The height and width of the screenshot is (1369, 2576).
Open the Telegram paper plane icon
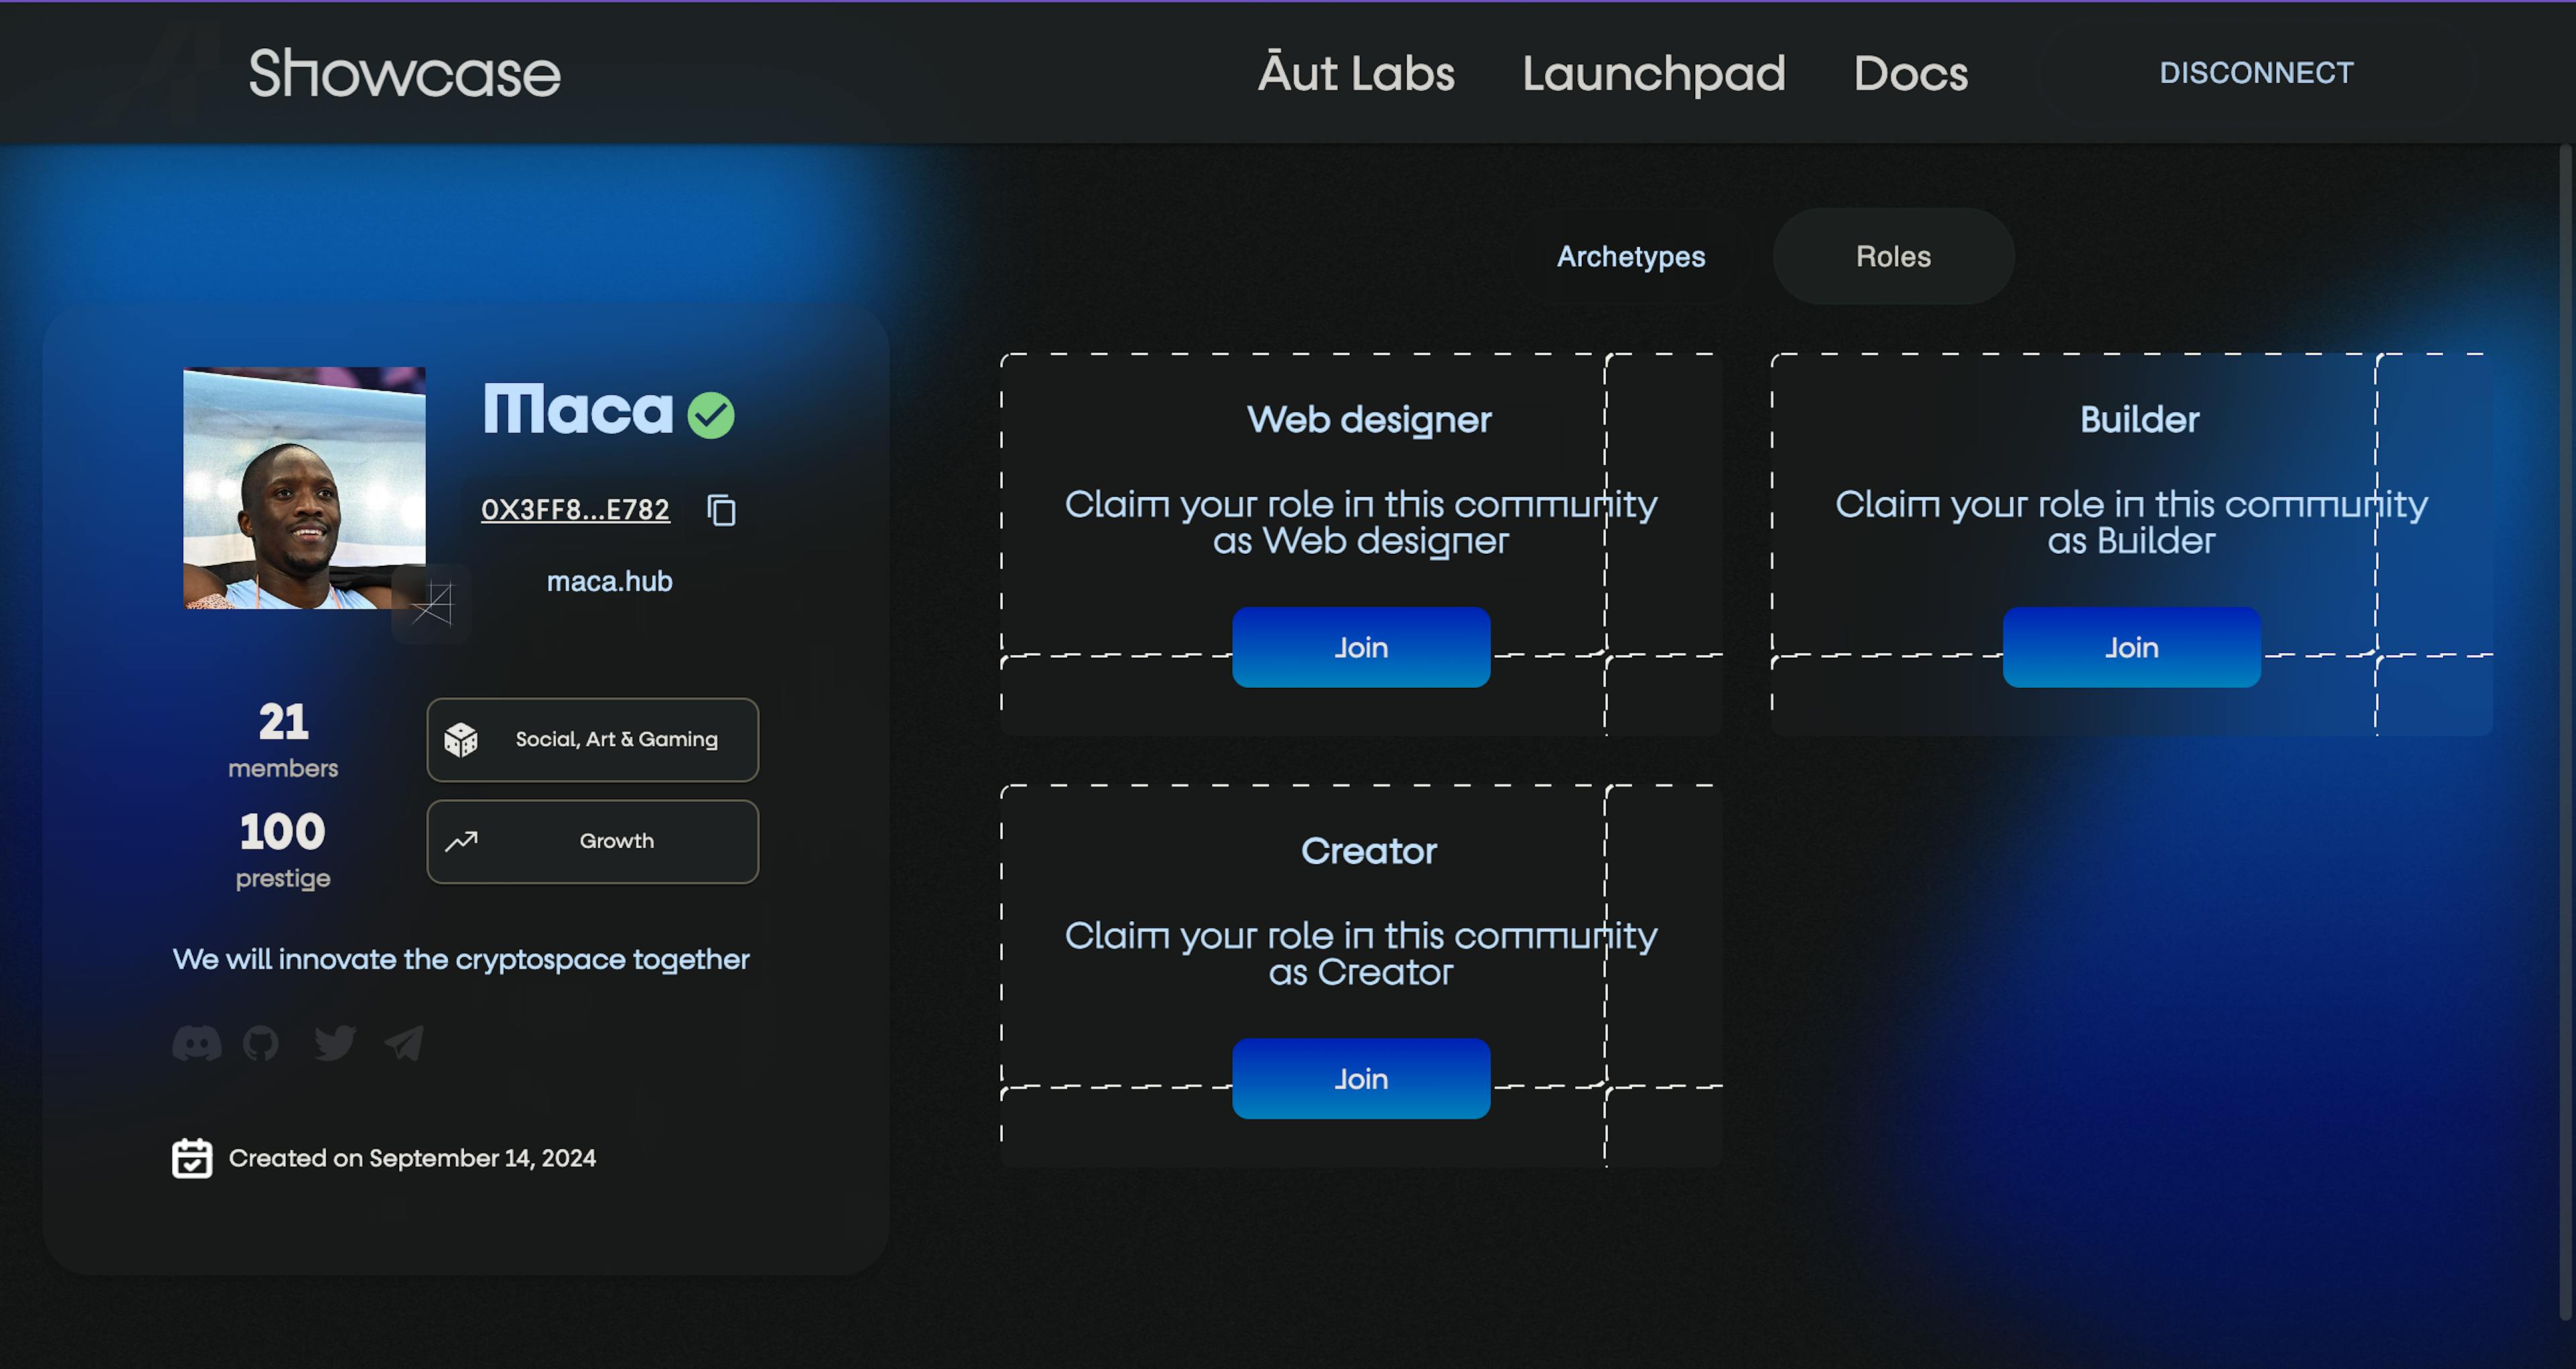pos(404,1043)
